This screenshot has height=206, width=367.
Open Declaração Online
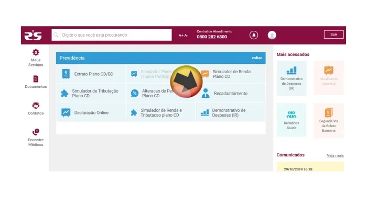pos(91,113)
